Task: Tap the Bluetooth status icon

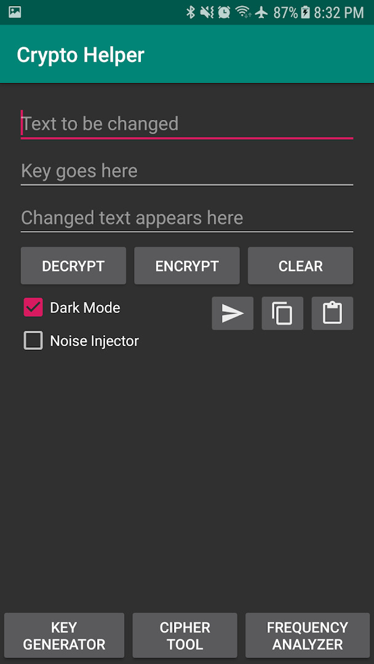Action: click(x=191, y=12)
